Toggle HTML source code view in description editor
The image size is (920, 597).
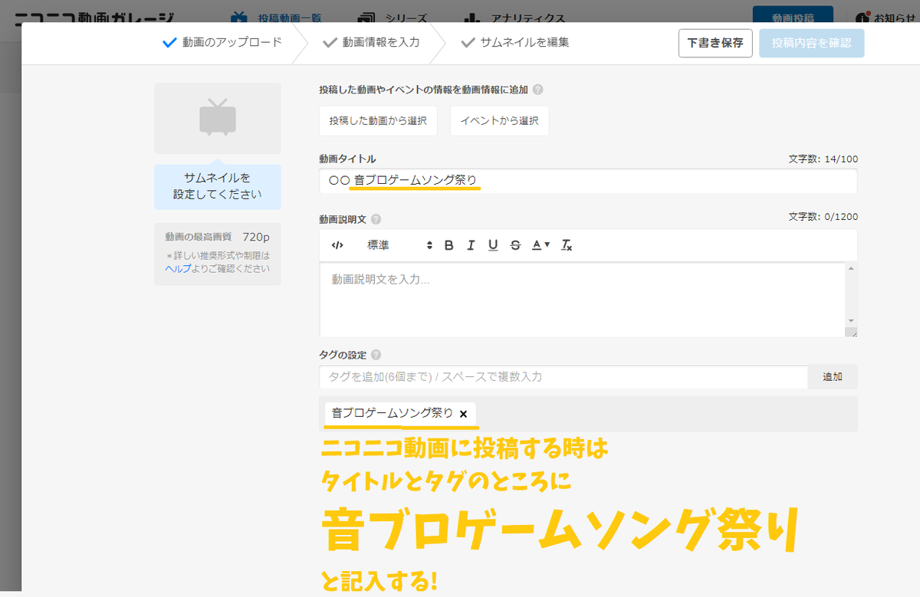coord(337,245)
